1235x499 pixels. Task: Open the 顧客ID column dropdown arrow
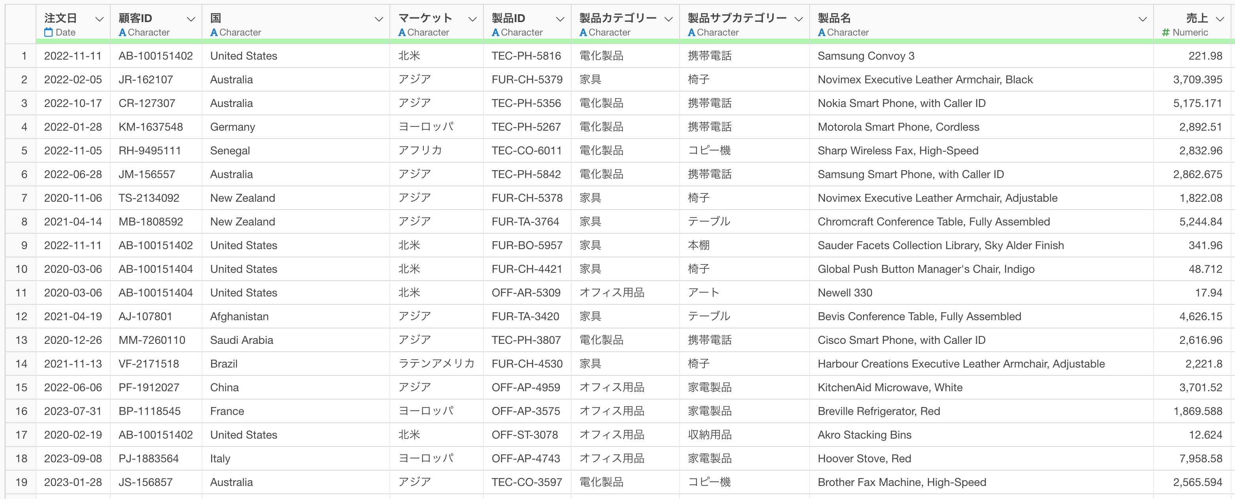pyautogui.click(x=191, y=19)
